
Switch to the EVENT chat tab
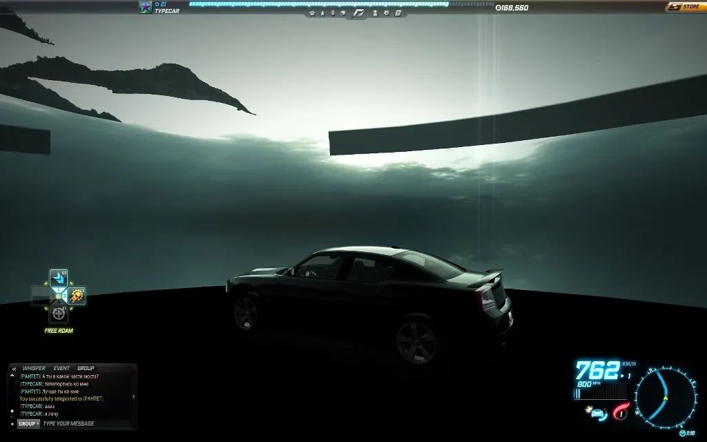[x=61, y=369]
